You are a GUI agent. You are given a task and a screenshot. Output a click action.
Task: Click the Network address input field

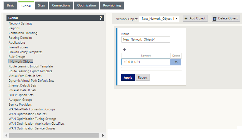tap(146, 62)
